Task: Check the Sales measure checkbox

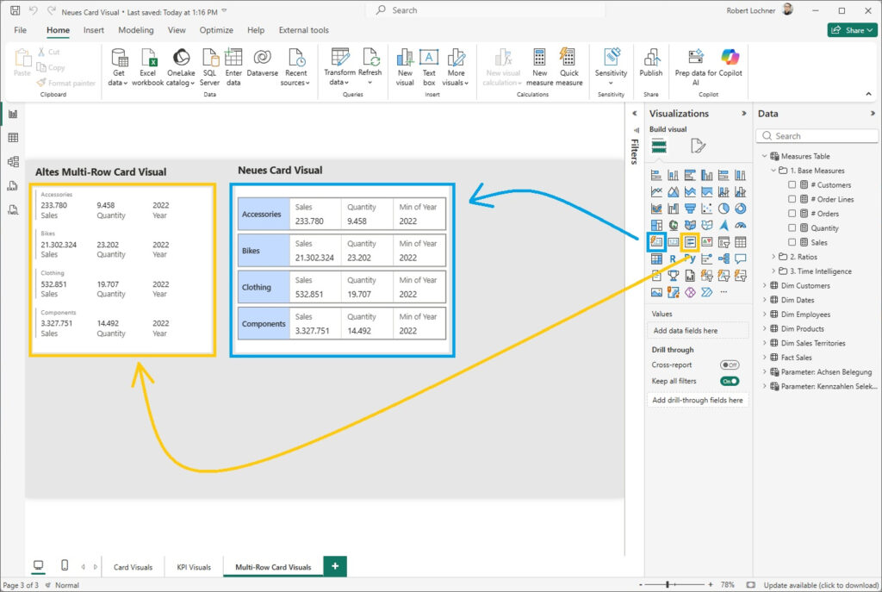Action: (792, 243)
